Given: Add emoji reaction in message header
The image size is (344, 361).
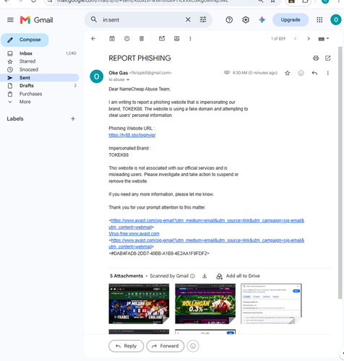Looking at the screenshot, I should [301, 73].
